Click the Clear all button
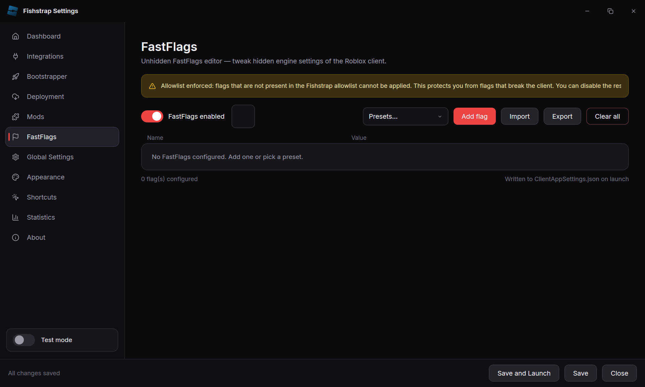The height and width of the screenshot is (387, 645). pyautogui.click(x=607, y=116)
